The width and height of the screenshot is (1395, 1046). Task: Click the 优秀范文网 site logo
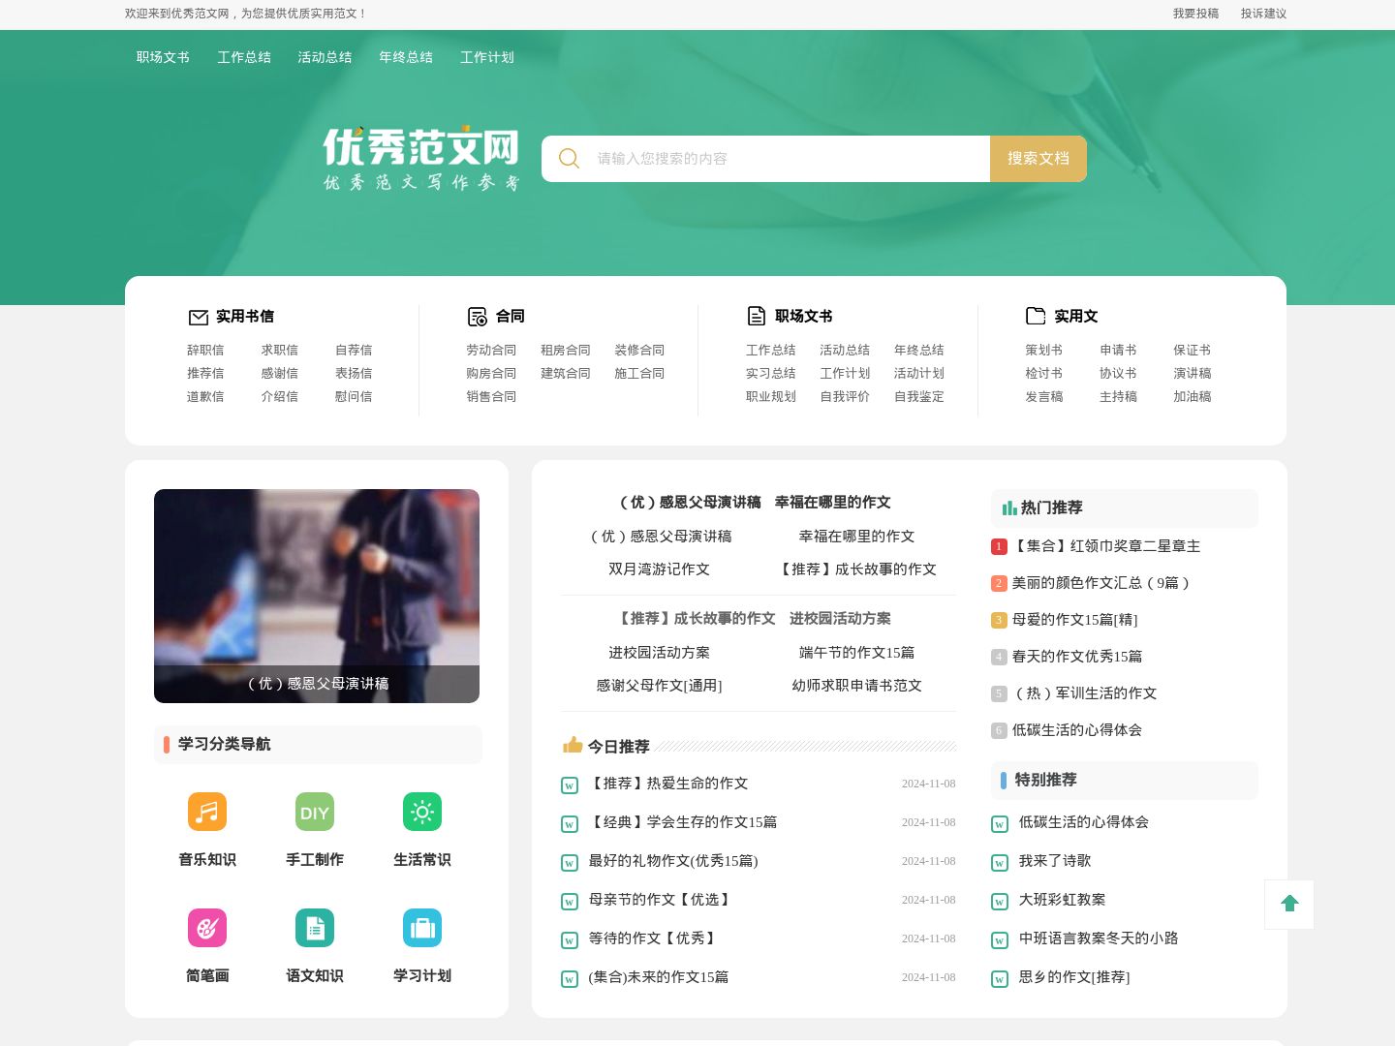click(421, 158)
